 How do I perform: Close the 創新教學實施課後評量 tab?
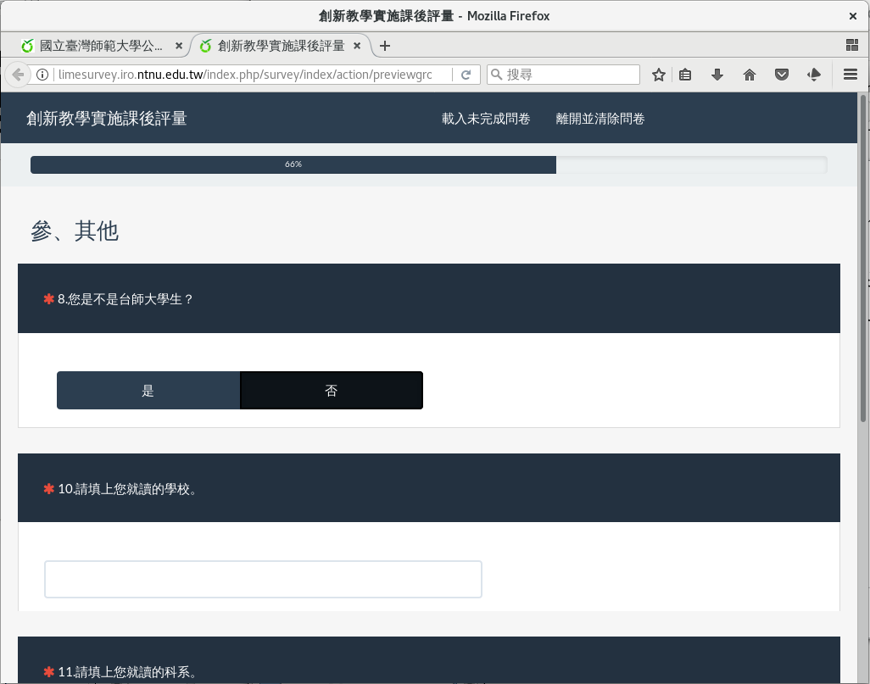pos(357,46)
